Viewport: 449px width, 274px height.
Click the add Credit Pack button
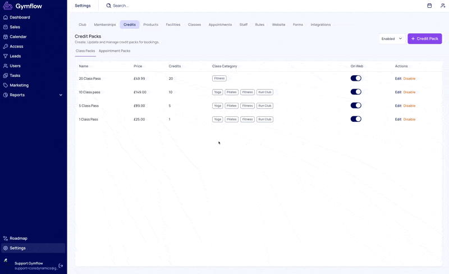click(x=424, y=39)
